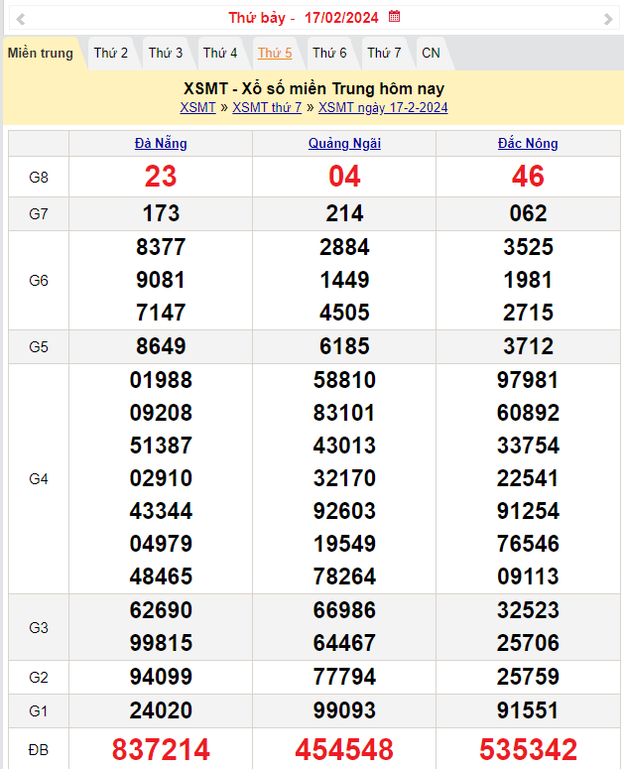
Task: Go to the Thứ 6 tab
Action: (329, 54)
